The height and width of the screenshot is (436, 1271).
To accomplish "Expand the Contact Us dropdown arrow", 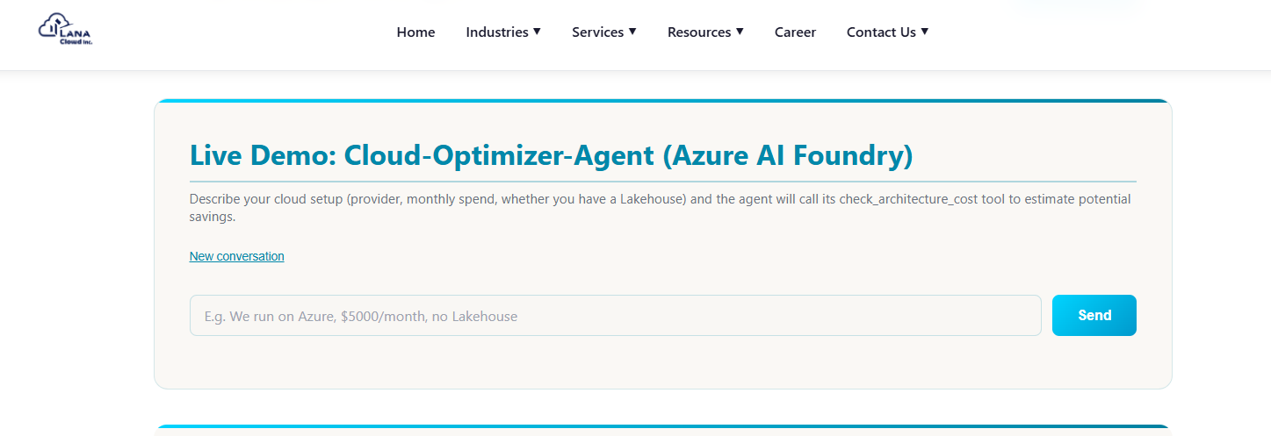I will 924,32.
